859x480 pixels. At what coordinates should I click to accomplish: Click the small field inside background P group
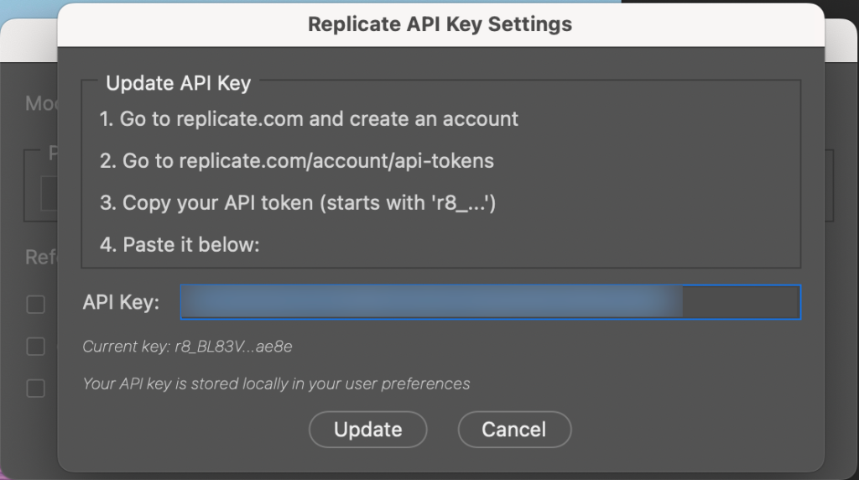point(49,194)
